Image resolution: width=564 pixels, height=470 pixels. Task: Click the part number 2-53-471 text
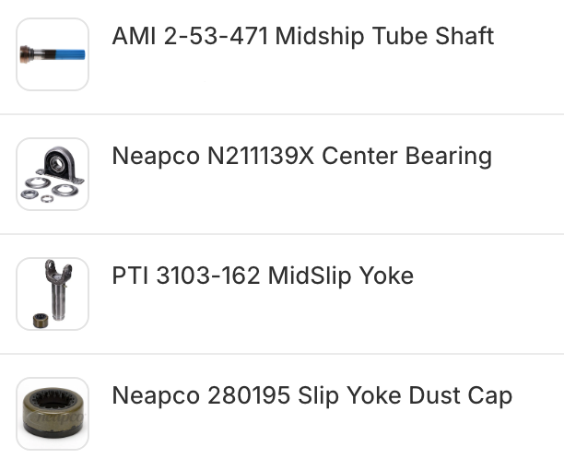click(x=215, y=37)
